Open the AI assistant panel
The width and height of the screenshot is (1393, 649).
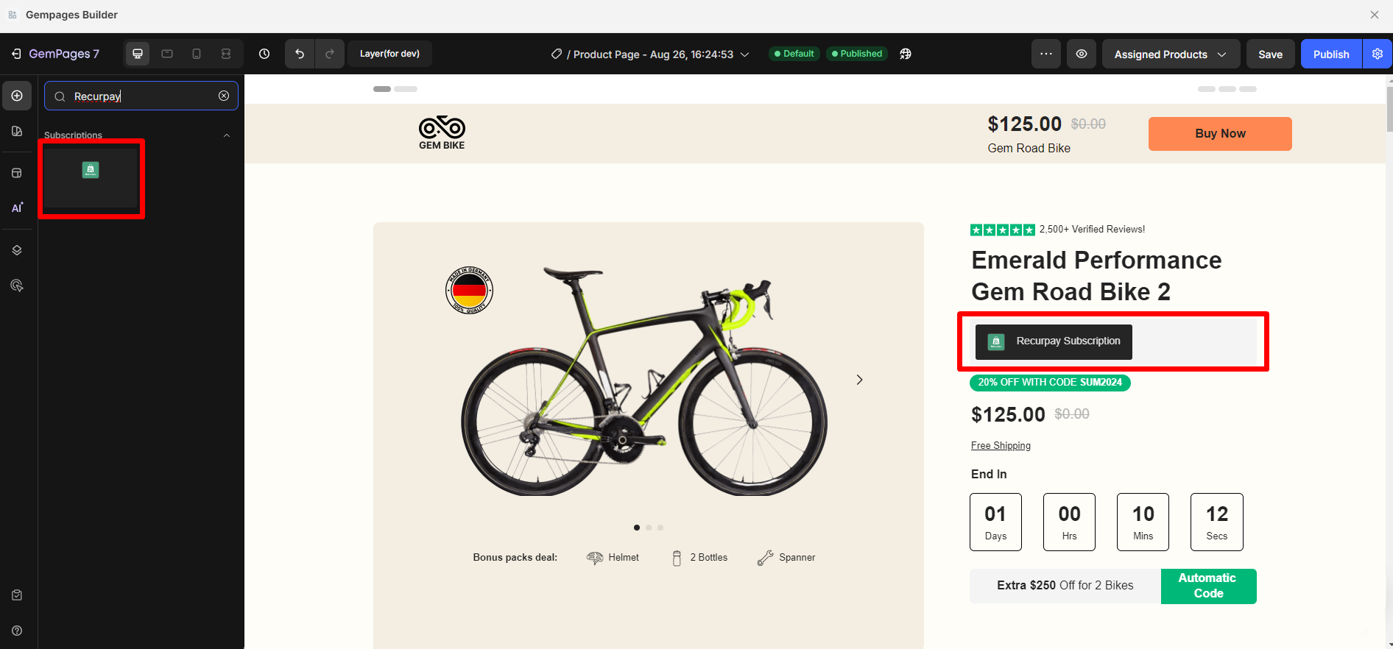(17, 208)
